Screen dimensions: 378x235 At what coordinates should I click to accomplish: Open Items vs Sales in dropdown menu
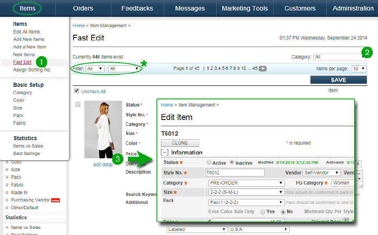(28, 146)
